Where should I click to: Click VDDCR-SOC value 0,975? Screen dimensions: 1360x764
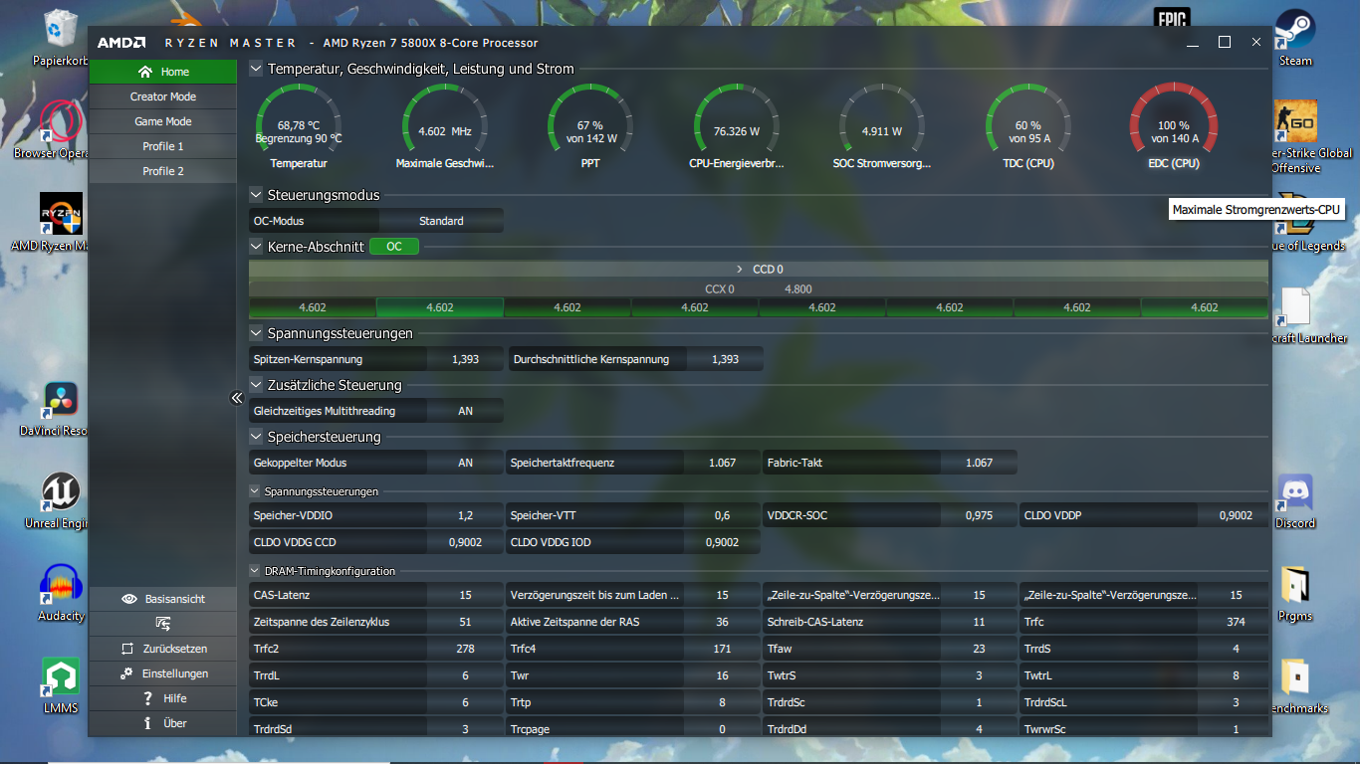tap(979, 515)
